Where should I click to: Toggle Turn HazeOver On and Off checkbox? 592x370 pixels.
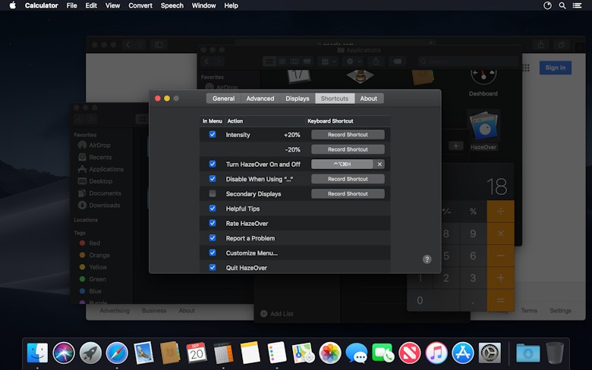click(x=213, y=164)
